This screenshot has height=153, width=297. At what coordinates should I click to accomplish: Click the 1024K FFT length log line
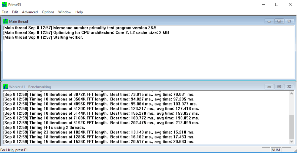[x=99, y=132]
